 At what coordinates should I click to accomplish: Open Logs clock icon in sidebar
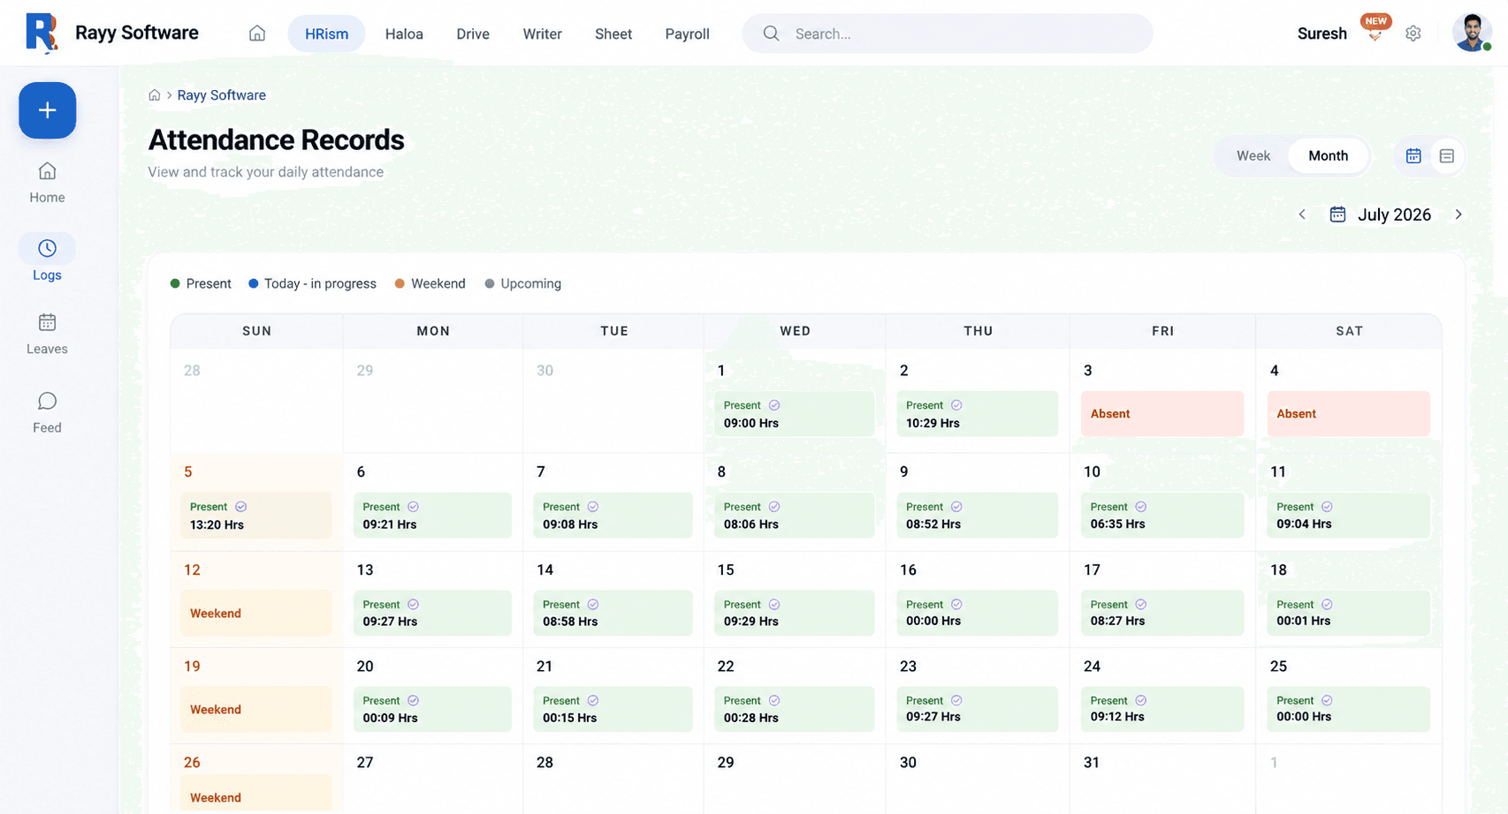(x=47, y=248)
